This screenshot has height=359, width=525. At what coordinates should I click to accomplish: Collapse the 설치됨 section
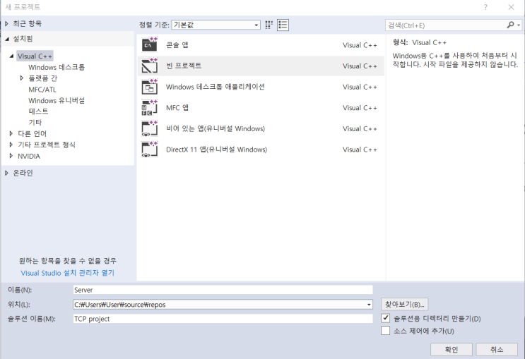point(7,39)
